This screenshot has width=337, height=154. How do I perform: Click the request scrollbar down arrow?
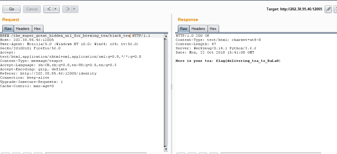166,150
